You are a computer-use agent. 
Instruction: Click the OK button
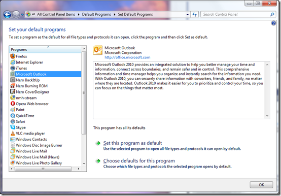point(261,185)
